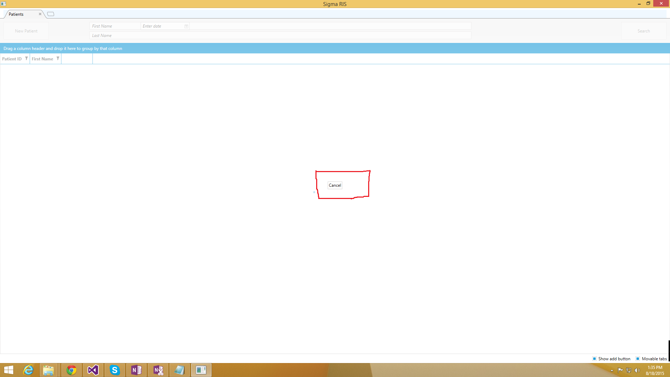Focus the Last Name search field

point(279,36)
